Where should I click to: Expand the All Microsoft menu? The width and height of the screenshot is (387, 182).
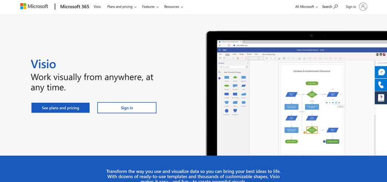307,7
